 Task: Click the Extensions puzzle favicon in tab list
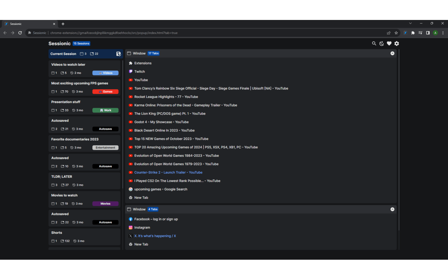(131, 63)
